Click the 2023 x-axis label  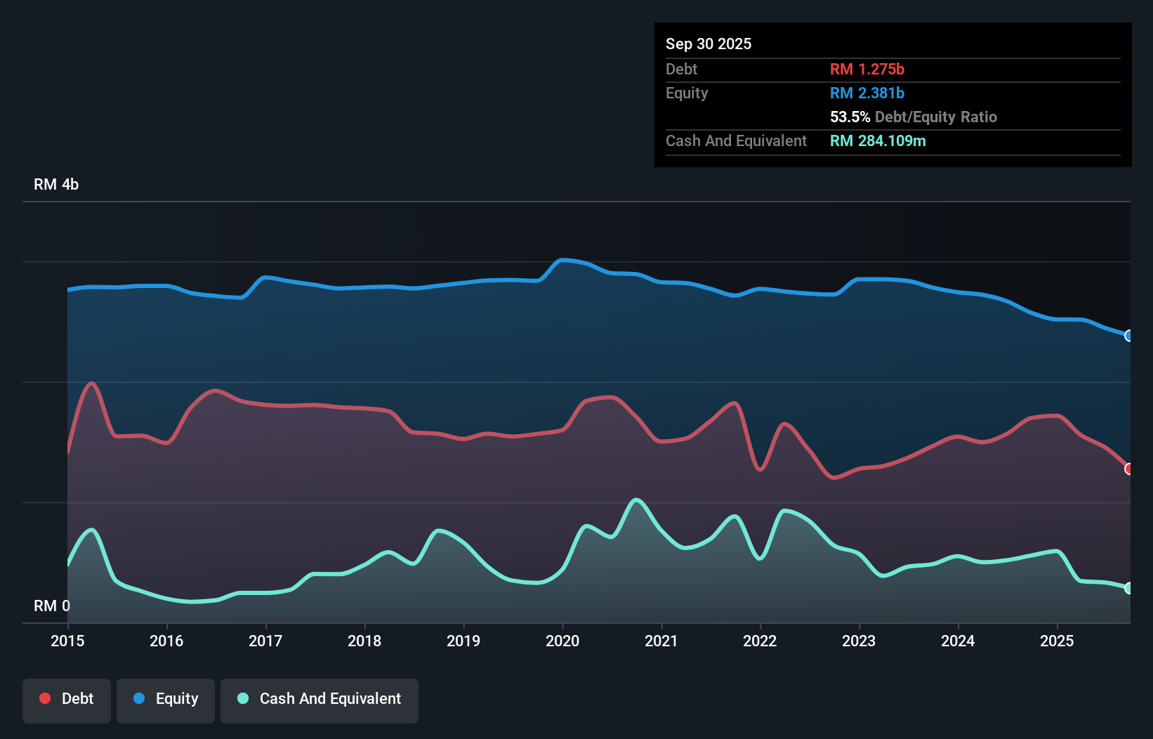point(859,641)
